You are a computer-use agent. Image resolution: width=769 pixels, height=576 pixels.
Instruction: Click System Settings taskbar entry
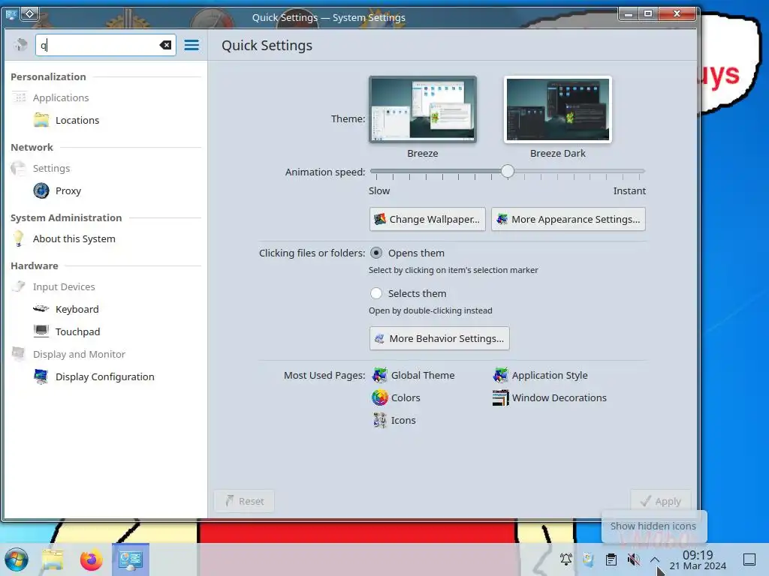(x=131, y=559)
